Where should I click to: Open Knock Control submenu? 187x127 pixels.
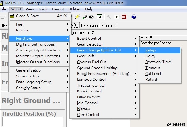[104, 91]
